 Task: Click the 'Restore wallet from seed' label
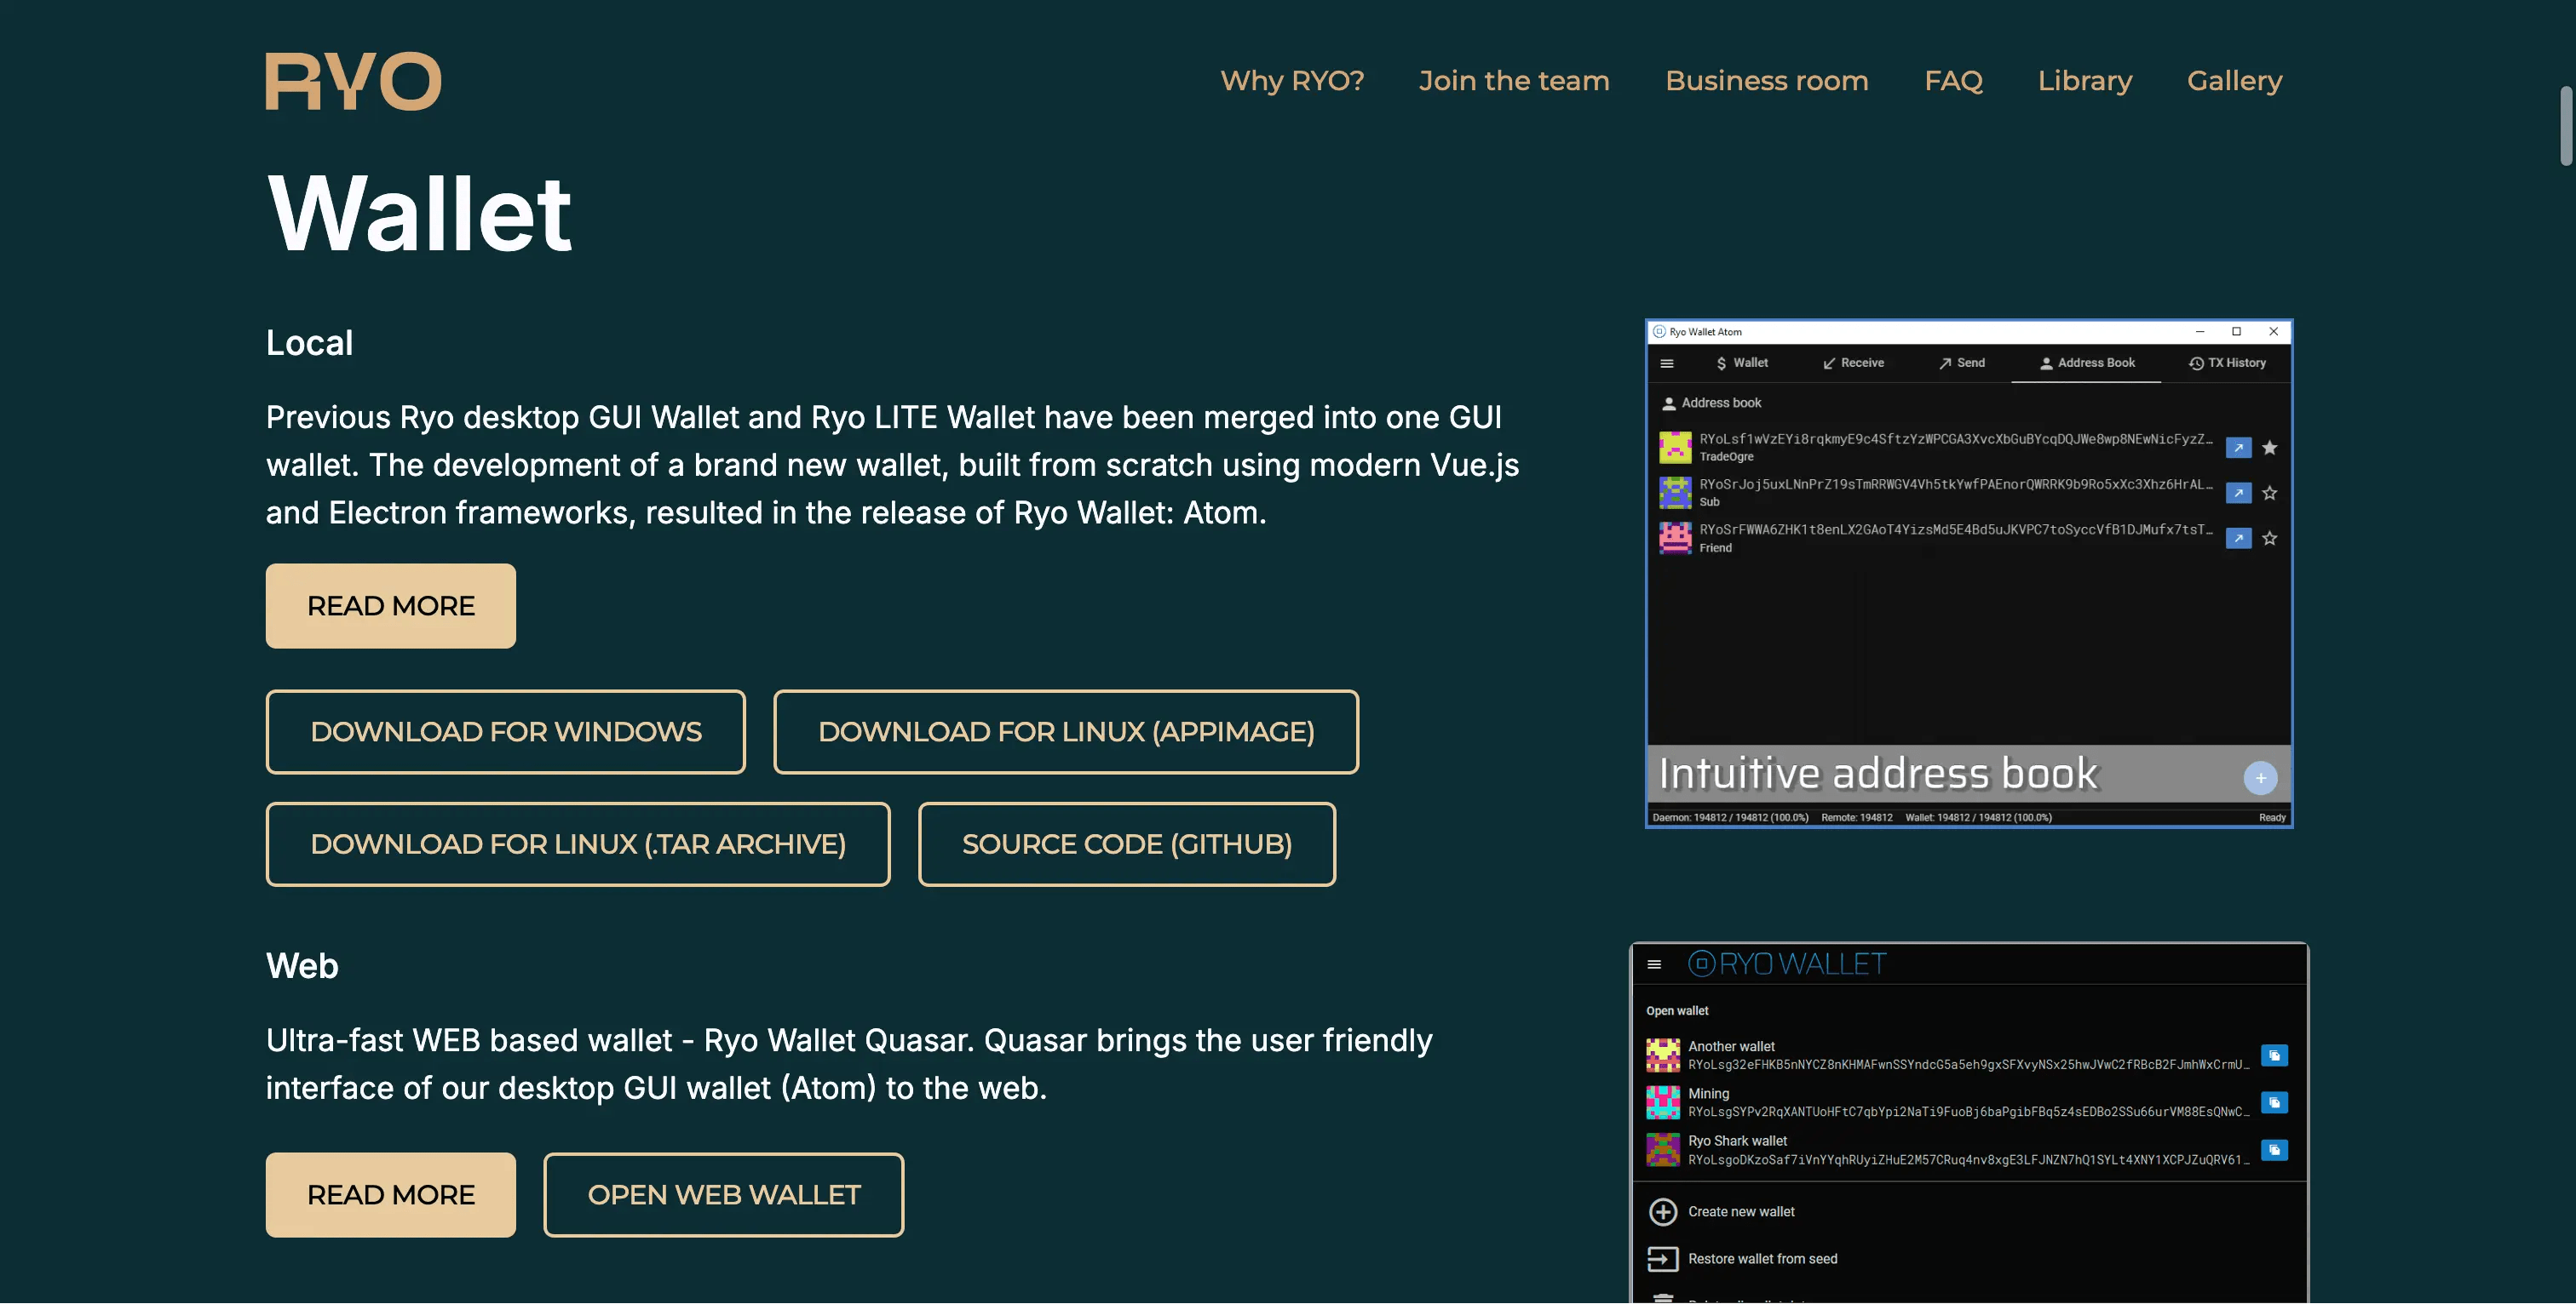tap(1762, 1259)
